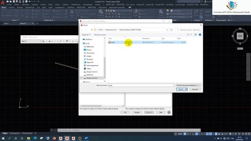Toggle OBJET model space button in status bar
The width and height of the screenshot is (251, 141).
click(x=180, y=134)
